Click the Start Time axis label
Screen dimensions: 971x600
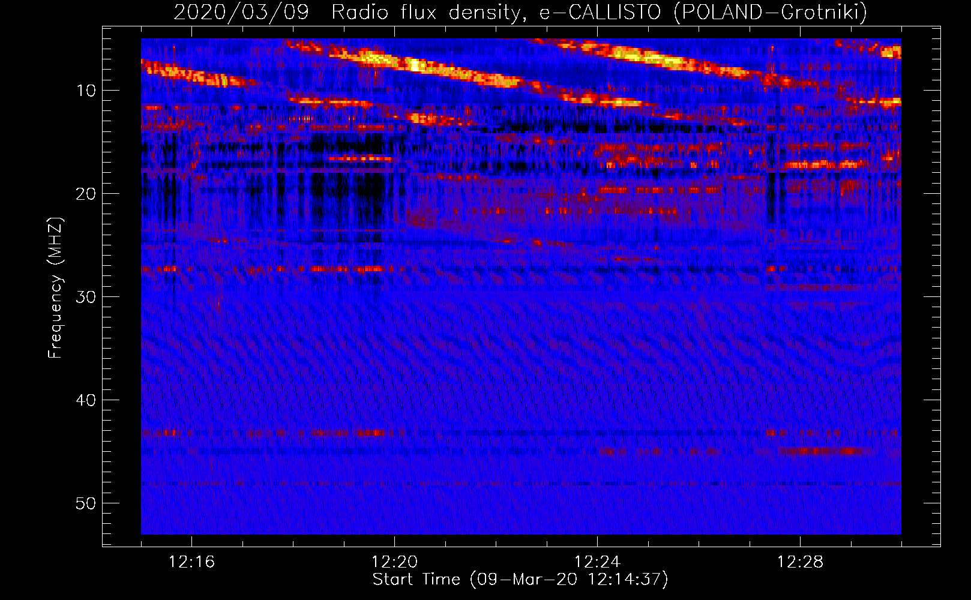tap(520, 580)
